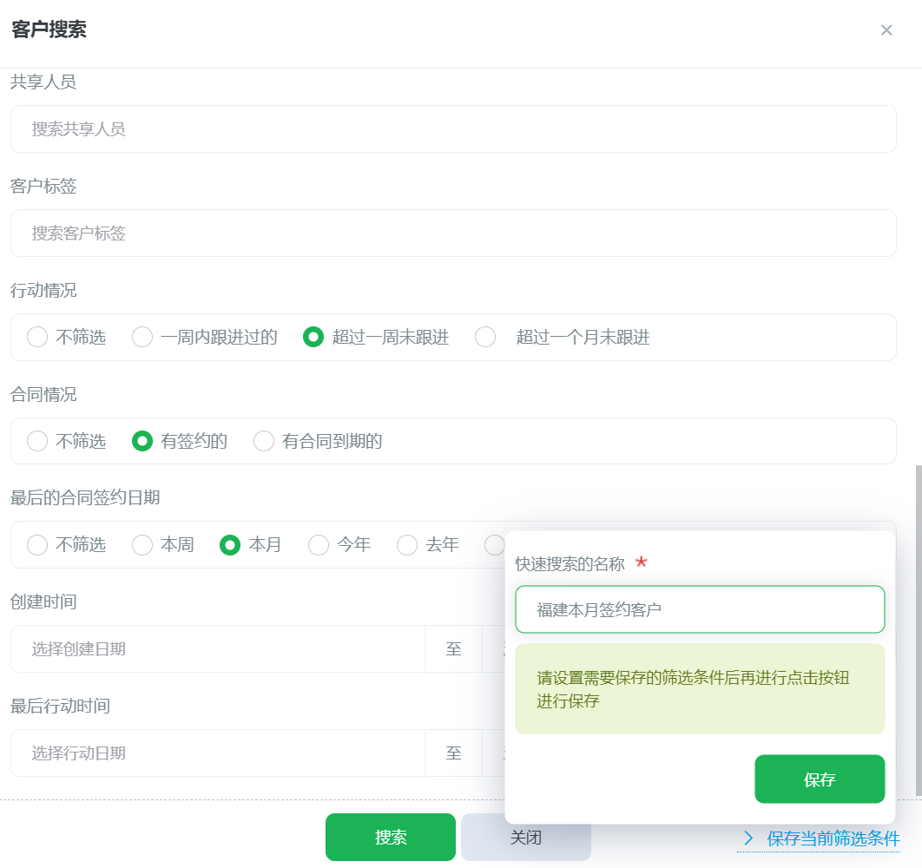The image size is (922, 868).
Task: Select 一周内跟进过的 radio option
Action: pos(142,337)
